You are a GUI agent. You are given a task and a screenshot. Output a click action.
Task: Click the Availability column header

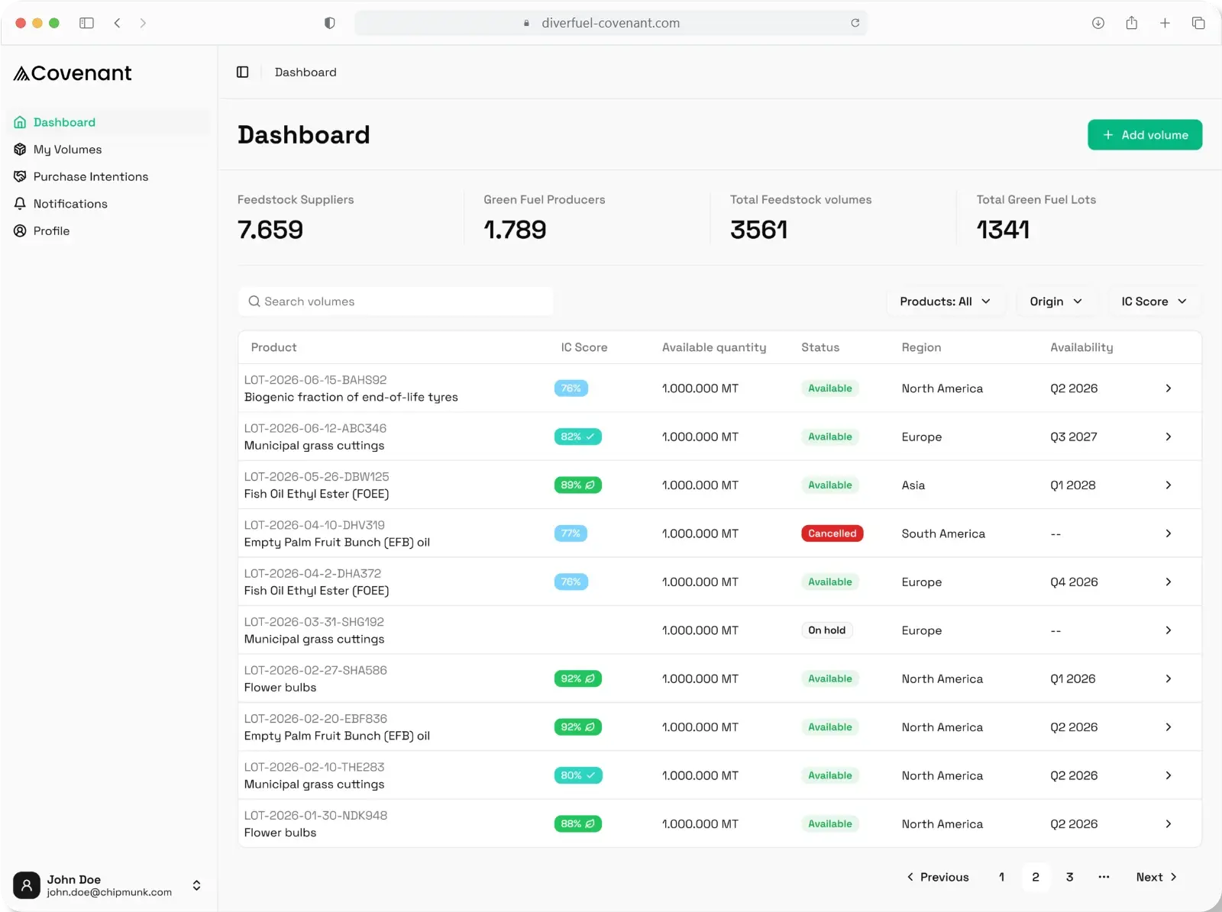[1081, 347]
